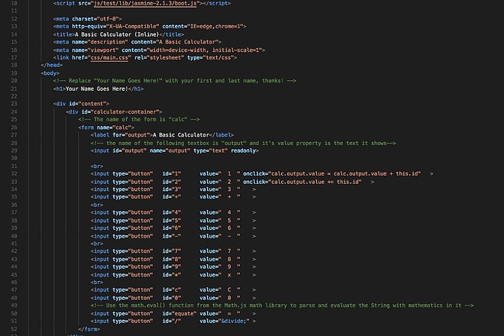The width and height of the screenshot is (504, 336).
Task: Click line number 14 in the gutter
Action: pos(14,34)
